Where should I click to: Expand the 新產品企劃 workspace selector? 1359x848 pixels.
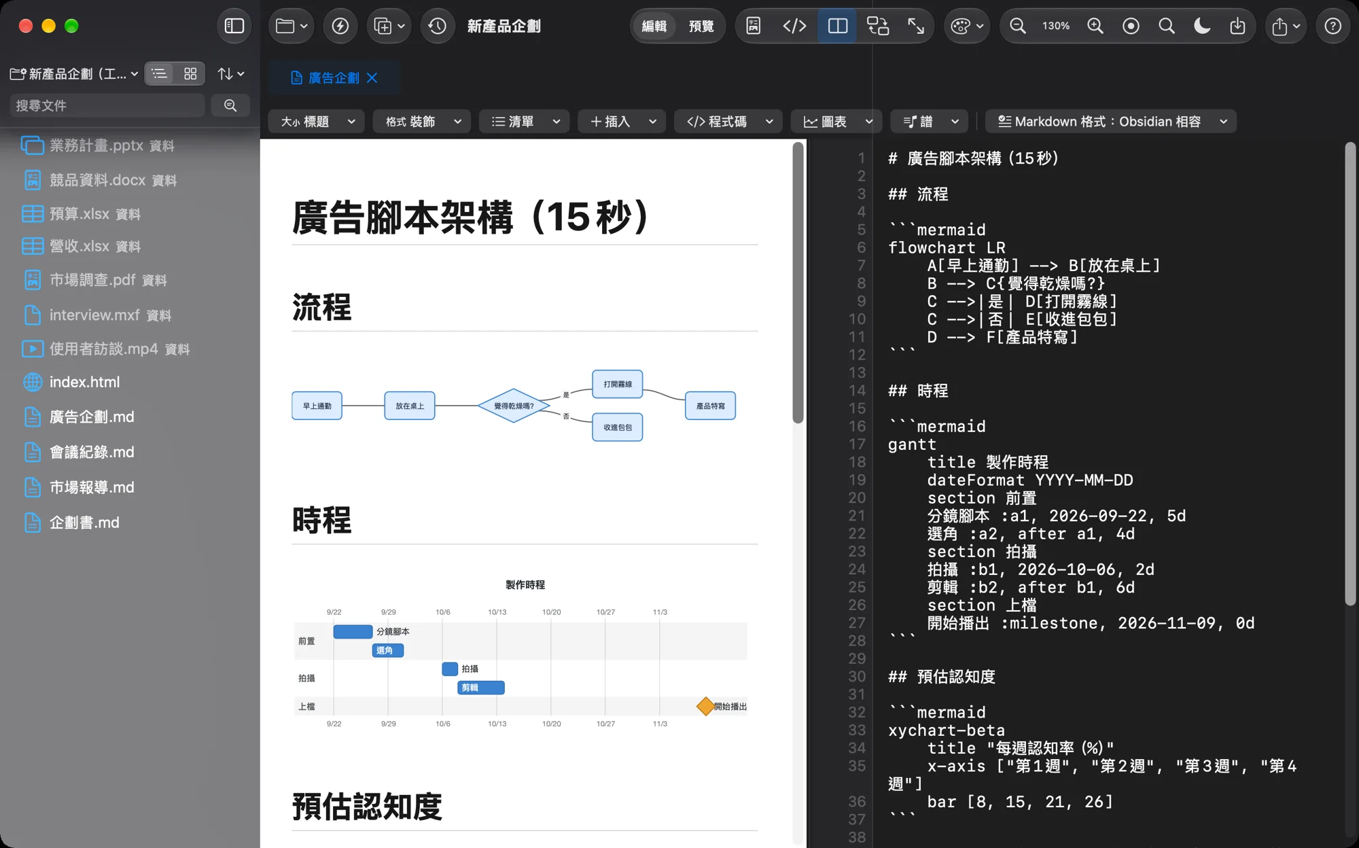74,73
